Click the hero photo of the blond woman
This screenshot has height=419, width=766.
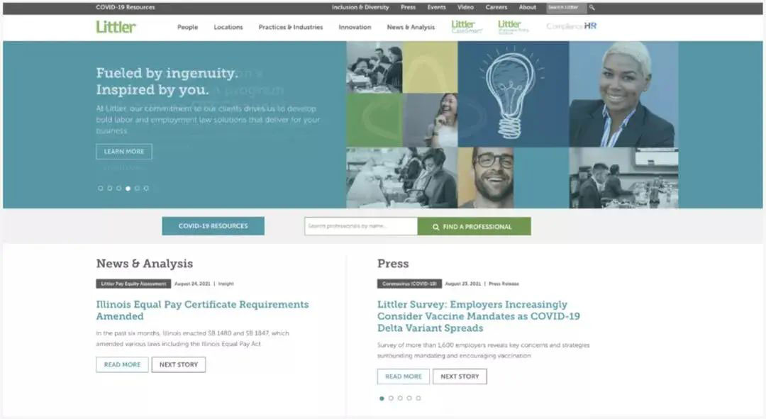point(623,94)
